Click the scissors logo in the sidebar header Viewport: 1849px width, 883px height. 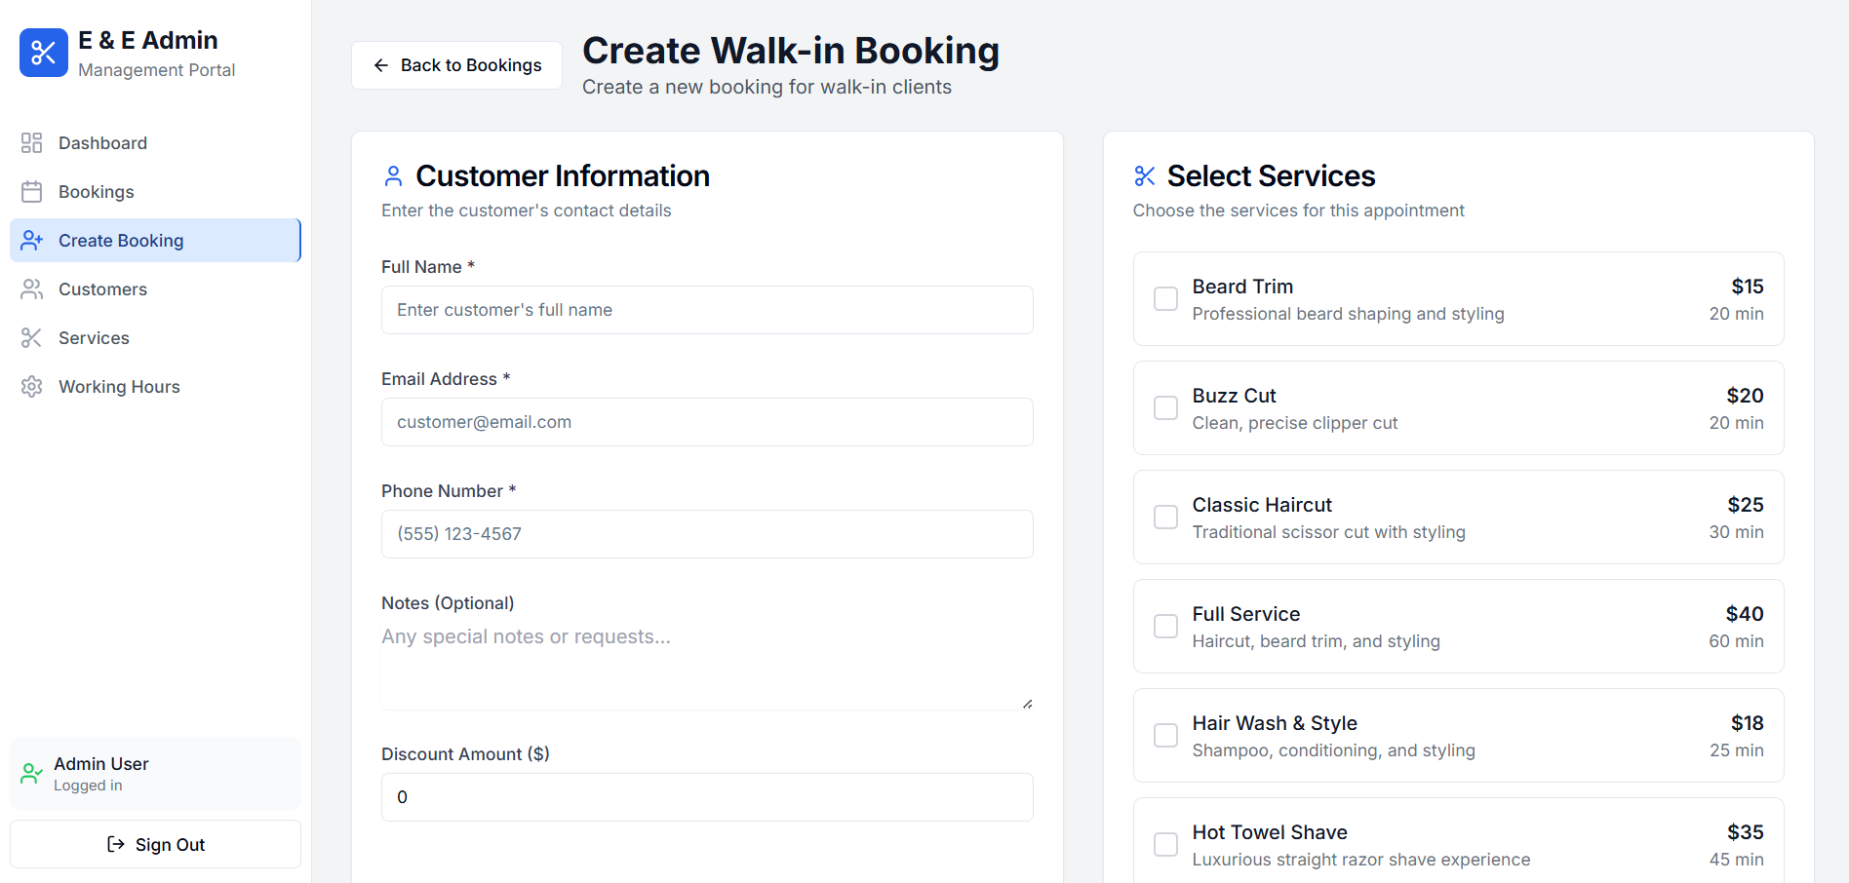click(x=43, y=51)
